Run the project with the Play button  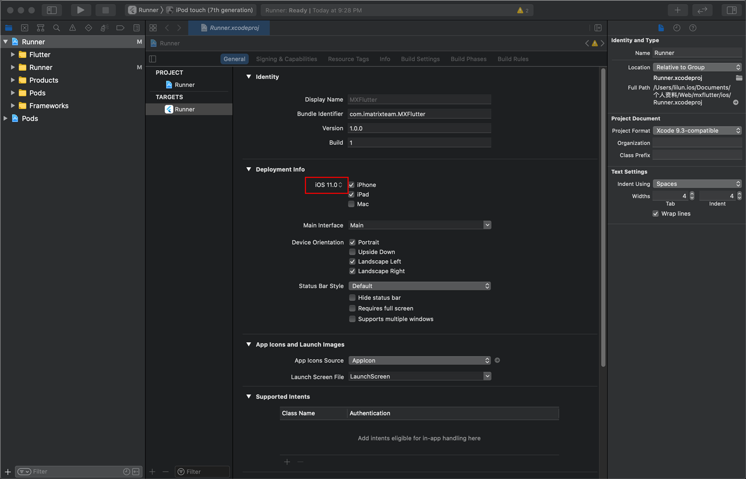click(80, 10)
